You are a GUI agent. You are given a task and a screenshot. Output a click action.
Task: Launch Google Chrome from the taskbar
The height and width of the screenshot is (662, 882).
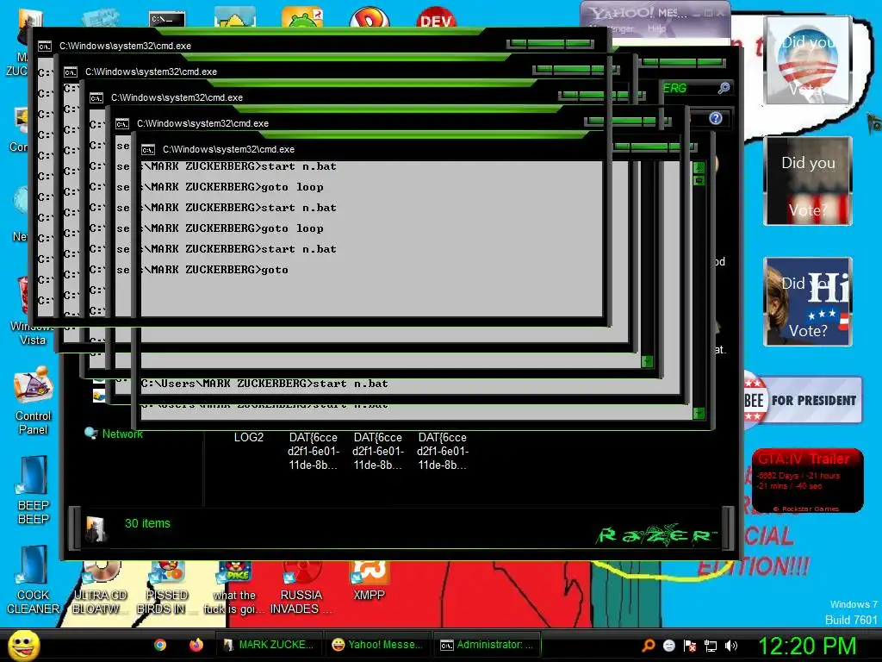point(160,645)
